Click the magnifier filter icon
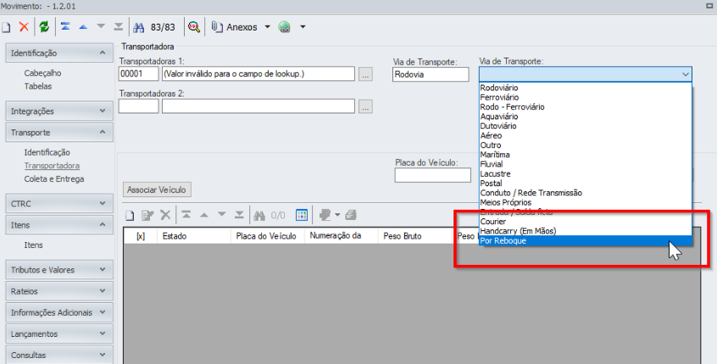 [x=194, y=27]
